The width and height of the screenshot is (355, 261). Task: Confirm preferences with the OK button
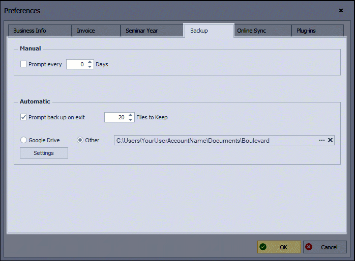pos(279,247)
